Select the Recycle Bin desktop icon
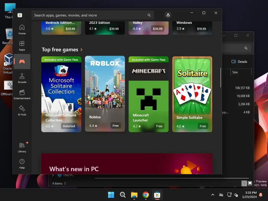 pos(8,36)
